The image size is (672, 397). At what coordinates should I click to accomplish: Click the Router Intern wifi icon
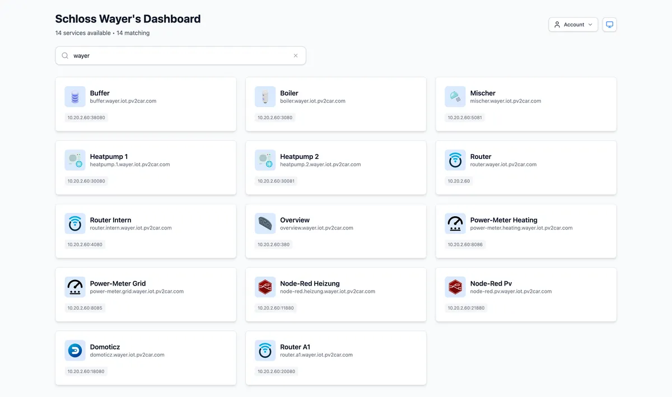(75, 223)
